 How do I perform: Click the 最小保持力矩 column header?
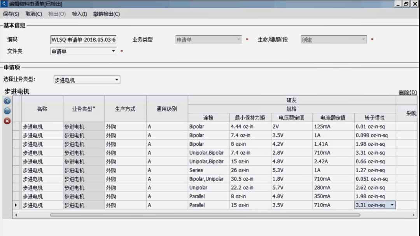click(x=250, y=118)
